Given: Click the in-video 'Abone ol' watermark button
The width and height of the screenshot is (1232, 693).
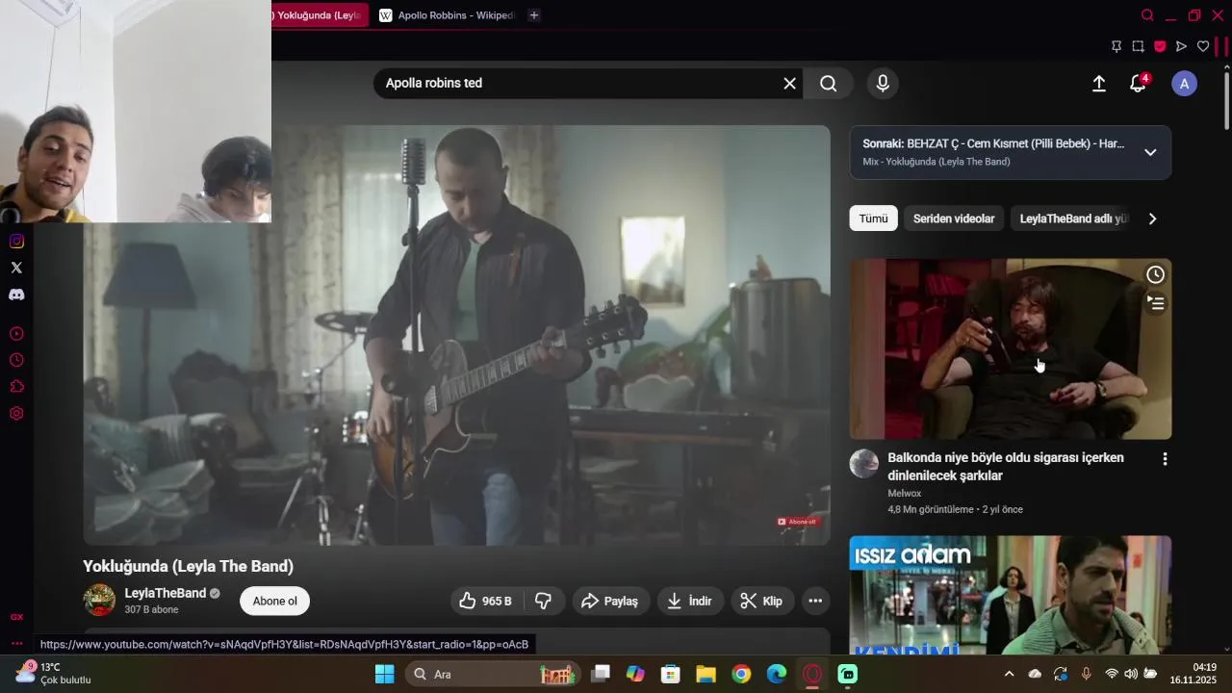Looking at the screenshot, I should click(x=798, y=522).
